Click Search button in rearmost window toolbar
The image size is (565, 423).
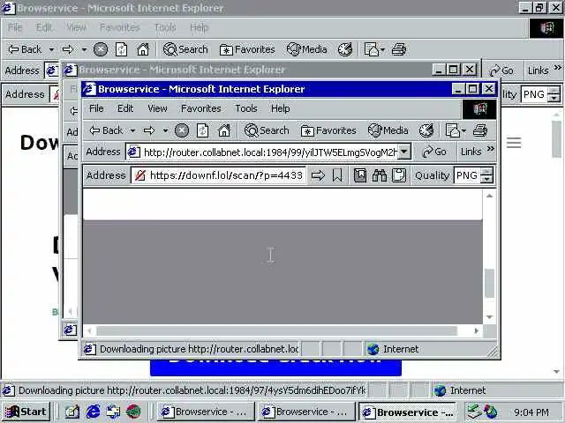185,49
